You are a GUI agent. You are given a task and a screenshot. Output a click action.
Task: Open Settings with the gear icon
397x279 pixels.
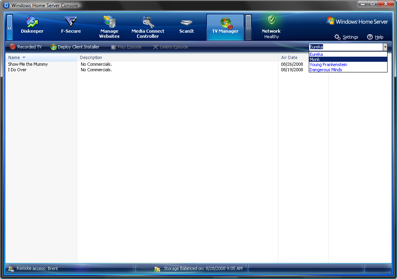[337, 37]
